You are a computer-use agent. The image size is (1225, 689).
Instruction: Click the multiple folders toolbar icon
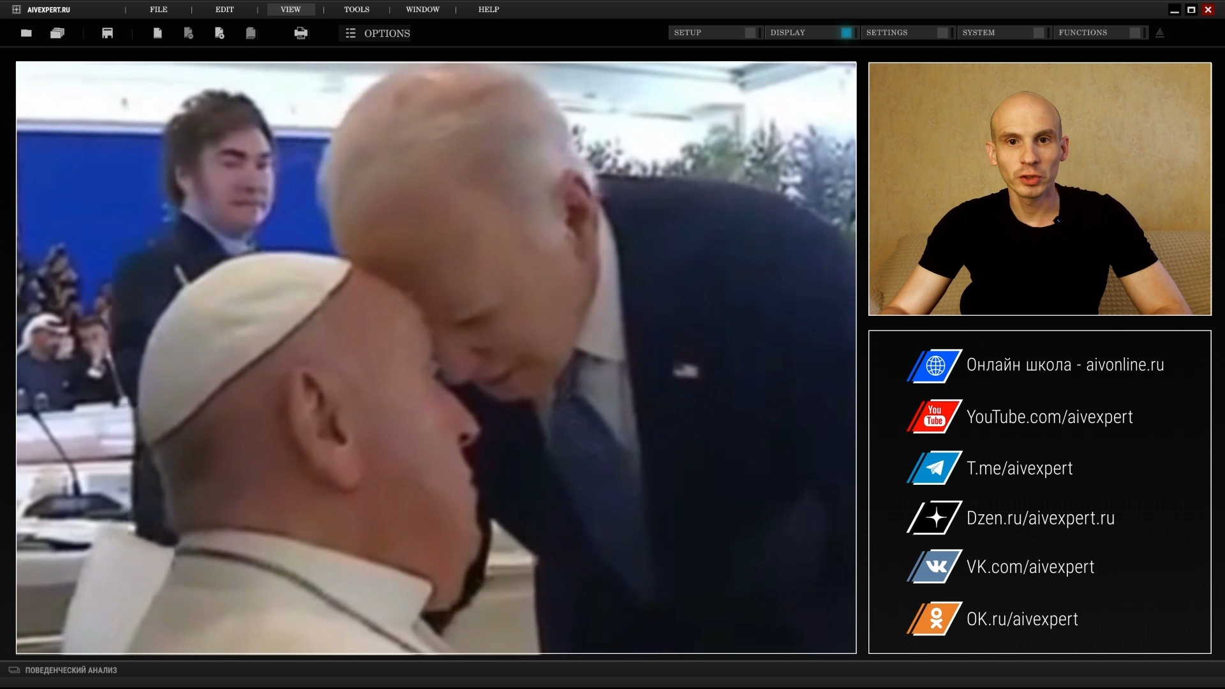(x=57, y=33)
